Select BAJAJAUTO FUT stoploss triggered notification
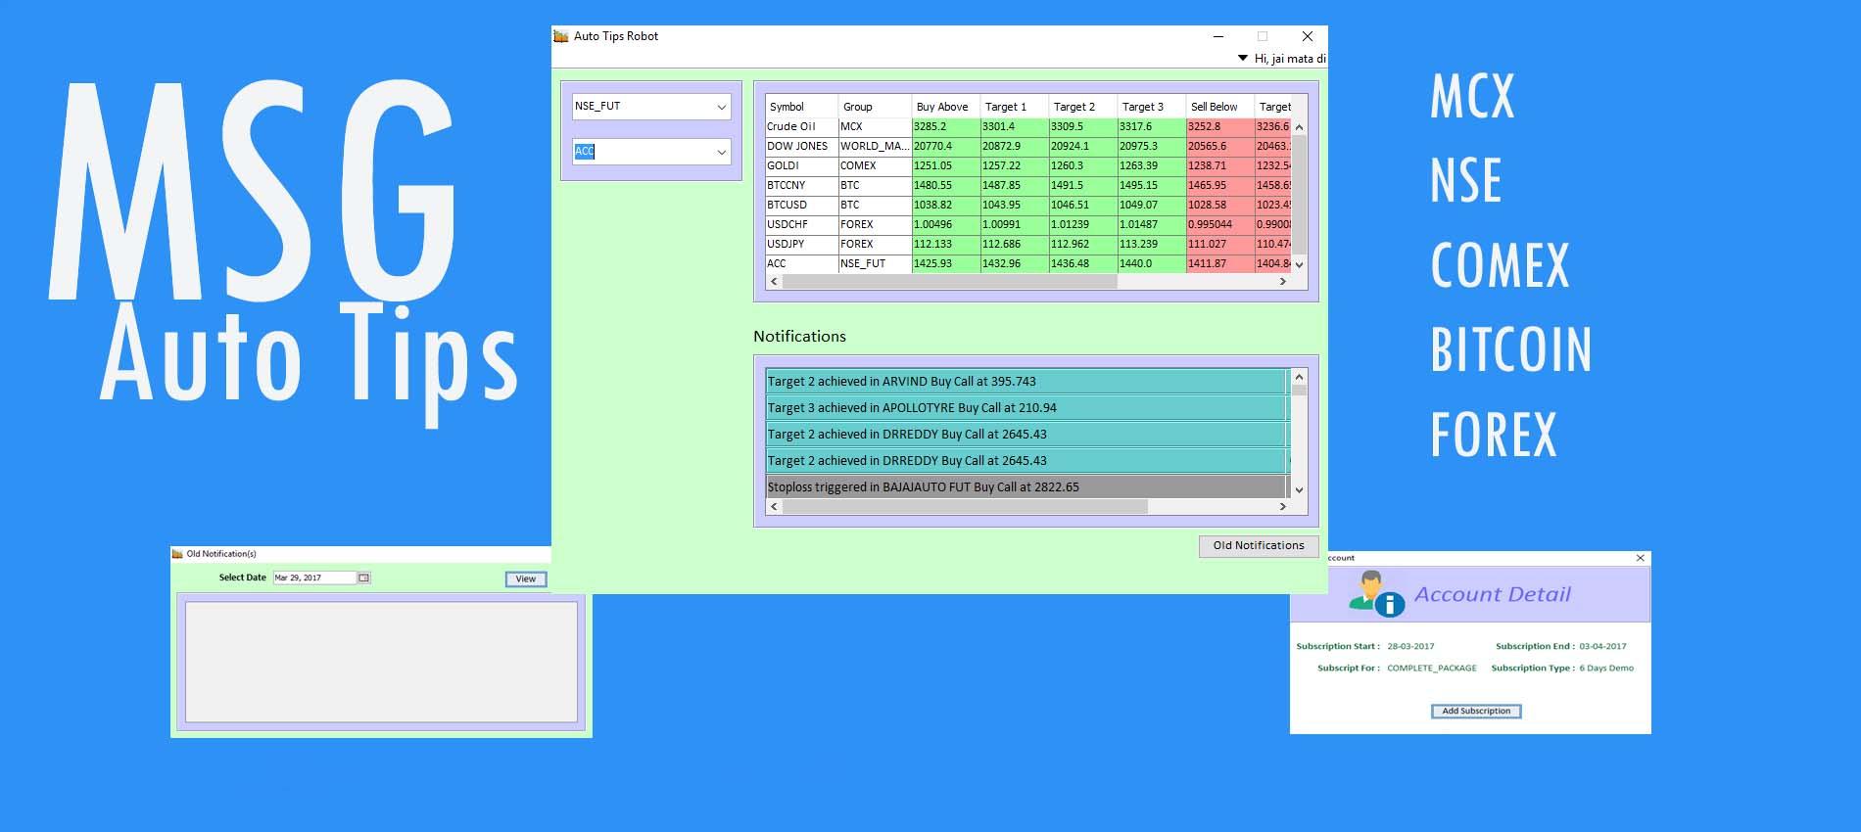Screen dimensions: 1861x832 1026,487
